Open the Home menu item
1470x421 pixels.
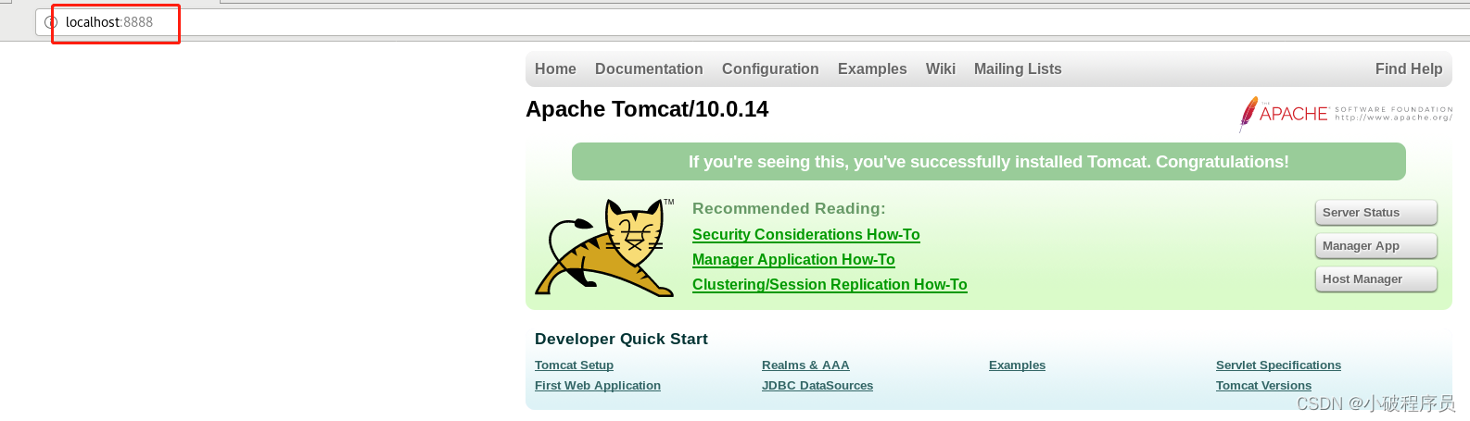pyautogui.click(x=555, y=69)
